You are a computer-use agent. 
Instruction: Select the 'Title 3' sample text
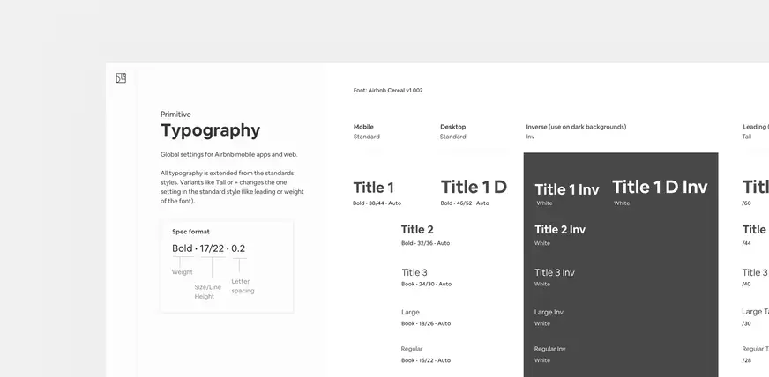tap(414, 273)
